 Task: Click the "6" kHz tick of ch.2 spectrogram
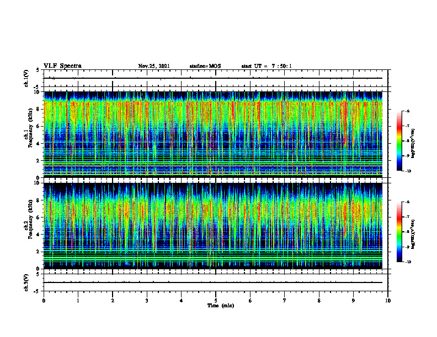[x=38, y=218]
